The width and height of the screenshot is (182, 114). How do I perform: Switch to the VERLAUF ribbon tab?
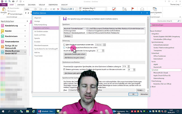42,5
